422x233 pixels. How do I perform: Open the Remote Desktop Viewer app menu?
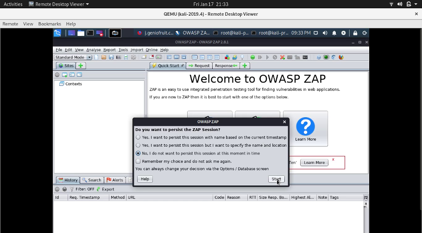coord(59,4)
